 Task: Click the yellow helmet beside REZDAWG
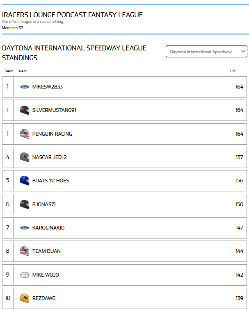(x=25, y=298)
